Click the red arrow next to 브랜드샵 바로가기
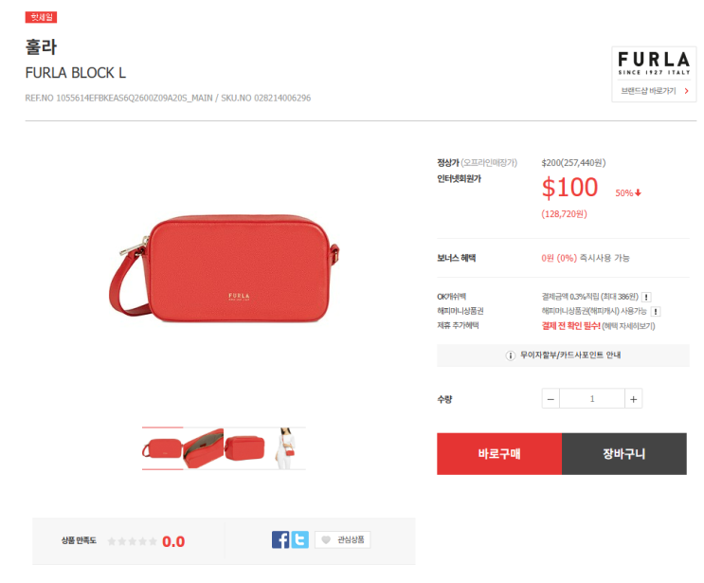Viewport: 704px width, 583px height. click(686, 91)
